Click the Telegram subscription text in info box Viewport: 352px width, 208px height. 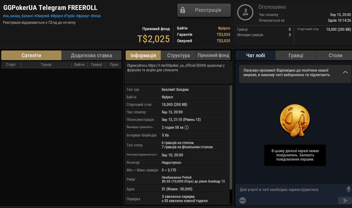click(x=176, y=68)
